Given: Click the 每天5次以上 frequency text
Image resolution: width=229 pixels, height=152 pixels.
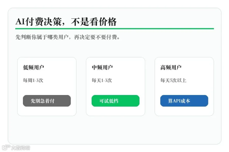Looking at the screenshot, I should (173, 80).
